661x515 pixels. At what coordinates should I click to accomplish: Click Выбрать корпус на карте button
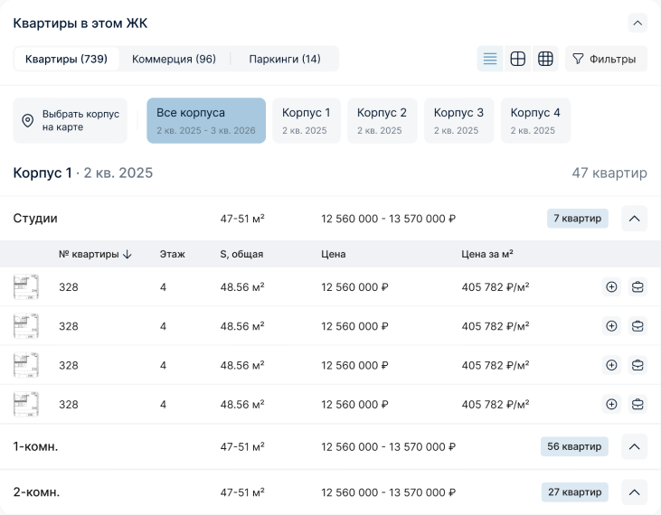coord(70,121)
